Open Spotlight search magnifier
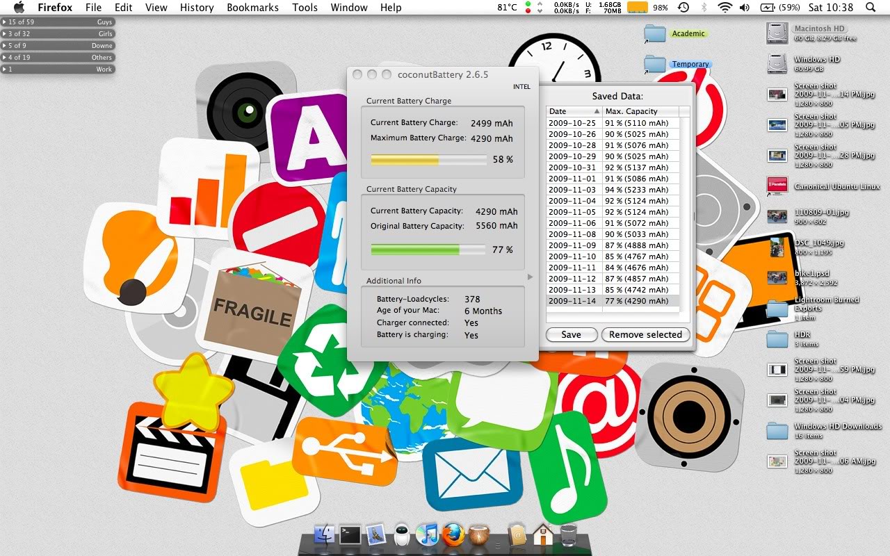 [x=871, y=7]
